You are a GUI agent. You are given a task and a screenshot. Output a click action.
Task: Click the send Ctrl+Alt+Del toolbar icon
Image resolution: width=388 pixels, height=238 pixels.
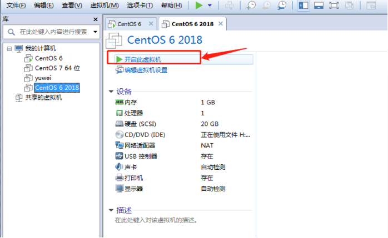click(x=229, y=5)
